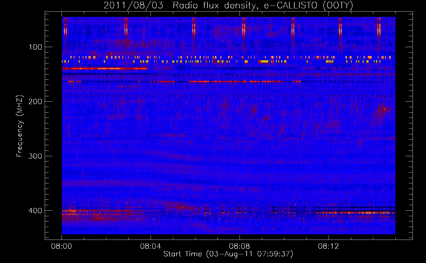
Task: Click the 08:00 time tick label
Action: point(62,246)
